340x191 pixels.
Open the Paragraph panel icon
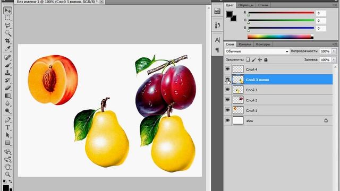[217, 50]
